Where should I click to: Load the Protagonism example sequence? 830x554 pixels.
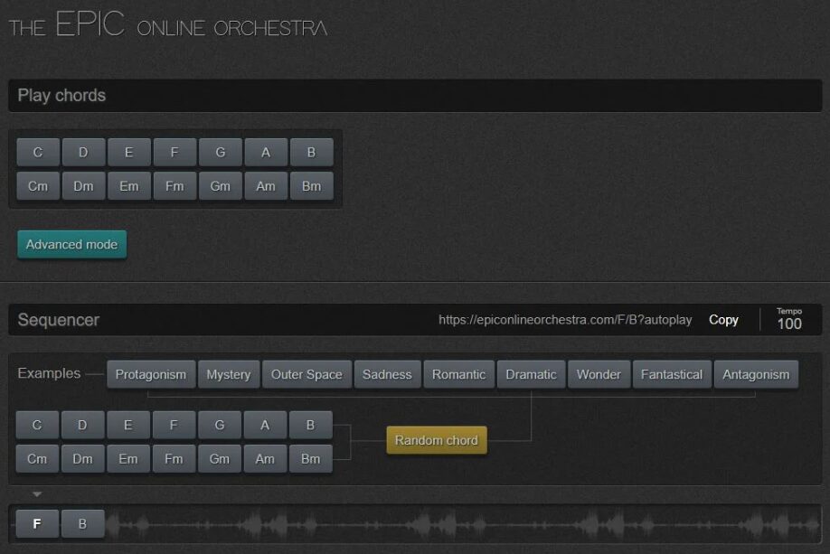pos(150,373)
